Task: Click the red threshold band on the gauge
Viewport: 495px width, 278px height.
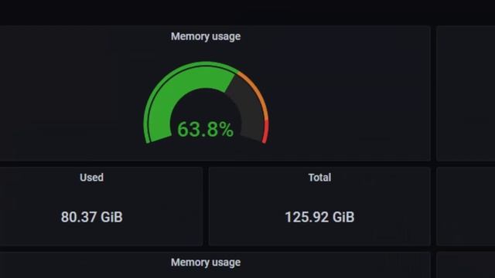Action: pos(266,132)
